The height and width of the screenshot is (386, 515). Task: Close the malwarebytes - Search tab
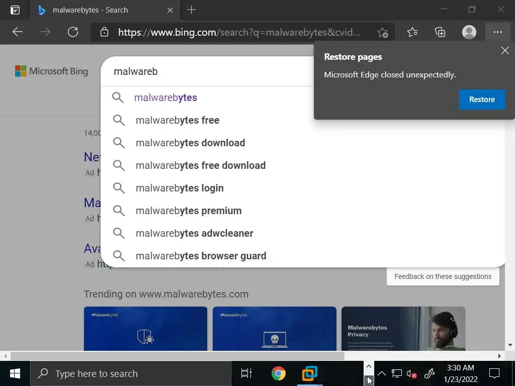click(170, 10)
